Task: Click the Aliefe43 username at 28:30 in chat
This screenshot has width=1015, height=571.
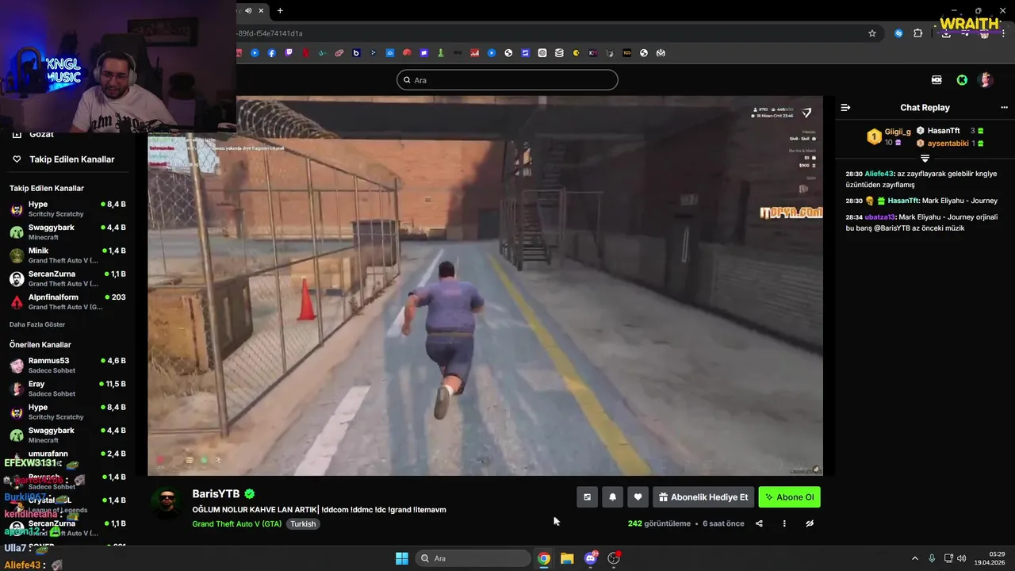Action: pos(879,174)
